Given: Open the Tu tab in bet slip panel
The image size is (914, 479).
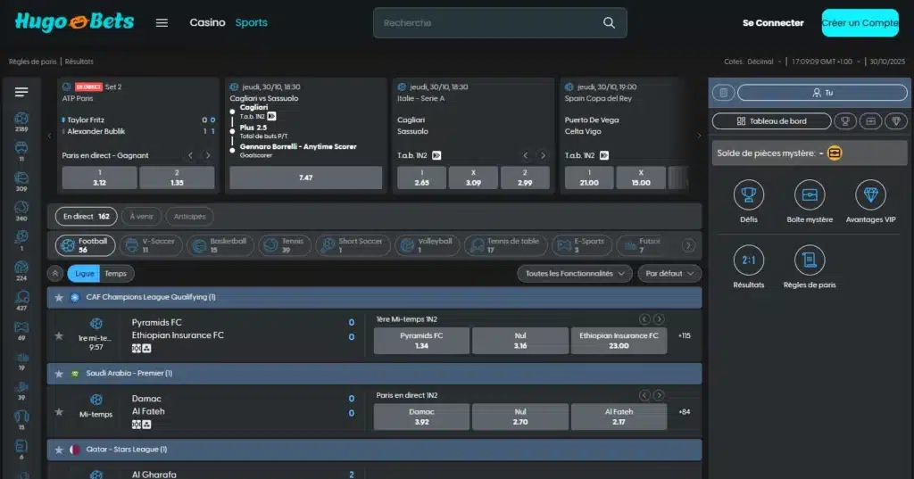Looking at the screenshot, I should coord(822,93).
